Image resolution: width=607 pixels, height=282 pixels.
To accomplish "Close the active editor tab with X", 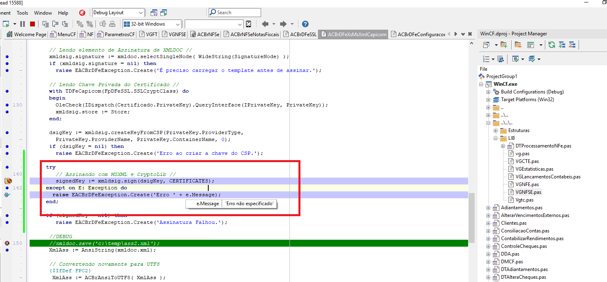I will (x=470, y=34).
